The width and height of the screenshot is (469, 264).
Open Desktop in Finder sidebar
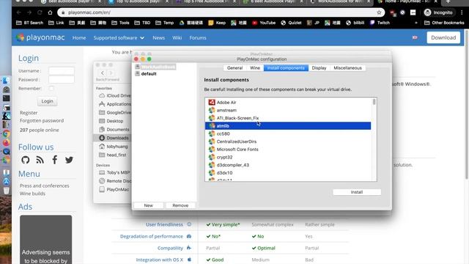[x=111, y=121]
